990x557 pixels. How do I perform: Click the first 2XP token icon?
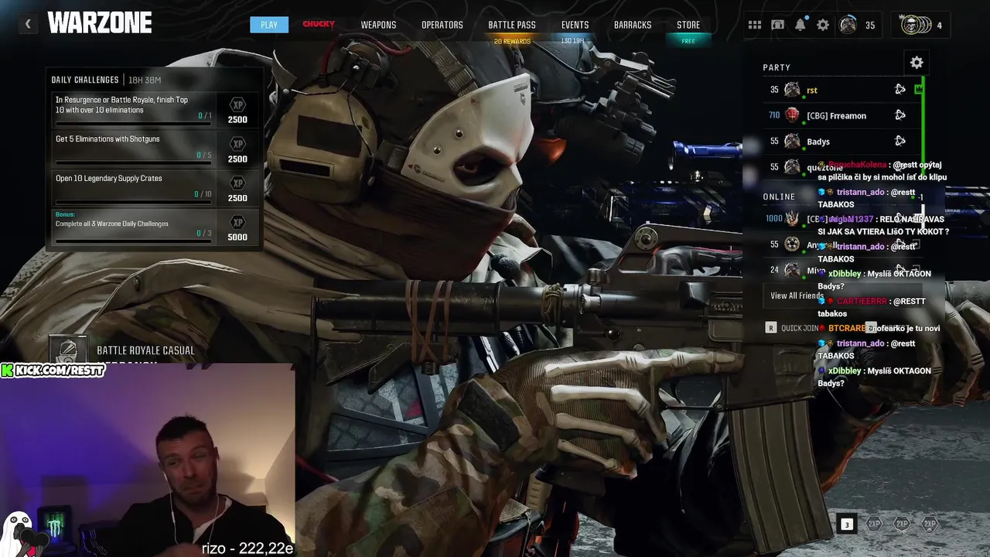(874, 525)
